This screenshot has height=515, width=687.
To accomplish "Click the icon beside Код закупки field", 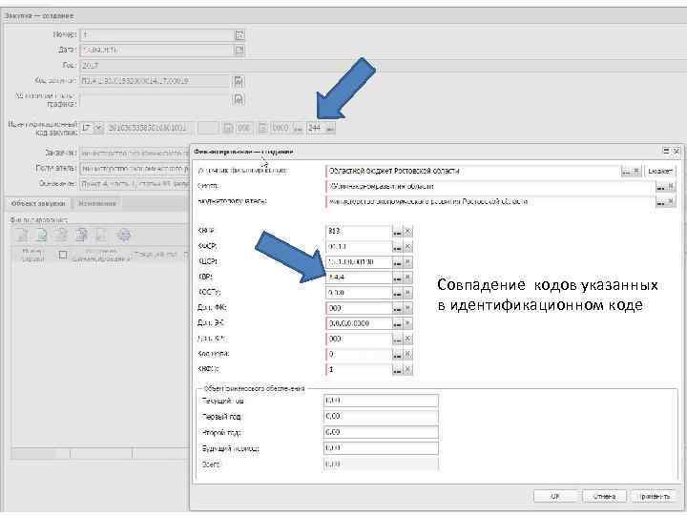I will [x=238, y=81].
